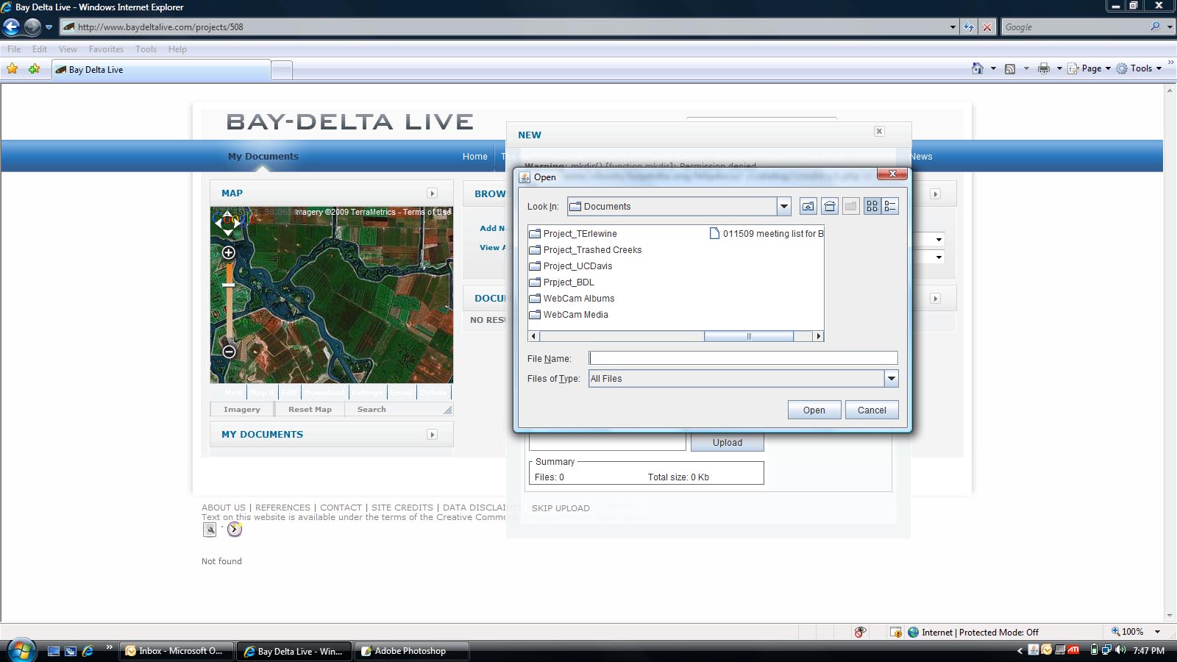Open the CONTACT footer link
This screenshot has height=662, width=1177.
(x=341, y=508)
